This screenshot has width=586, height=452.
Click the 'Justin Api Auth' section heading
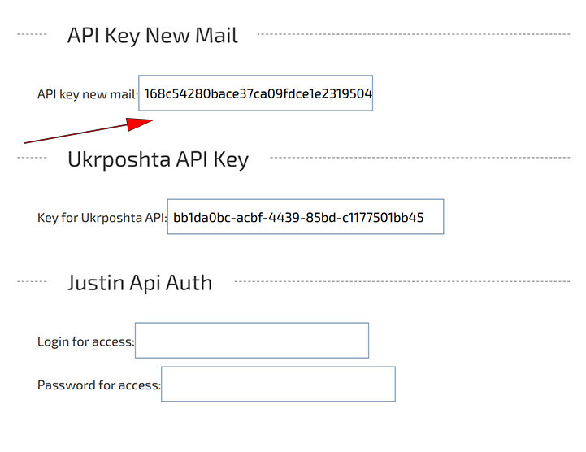[x=140, y=283]
